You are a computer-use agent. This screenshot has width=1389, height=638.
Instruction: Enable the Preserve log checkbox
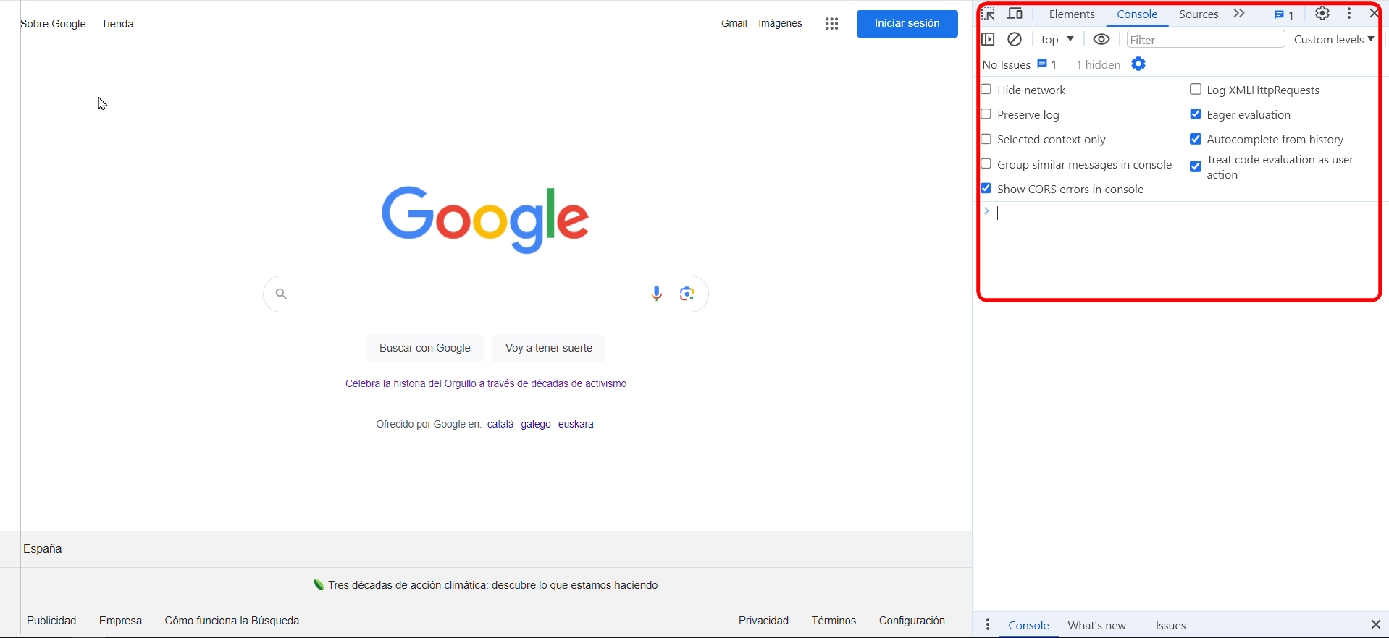click(986, 114)
